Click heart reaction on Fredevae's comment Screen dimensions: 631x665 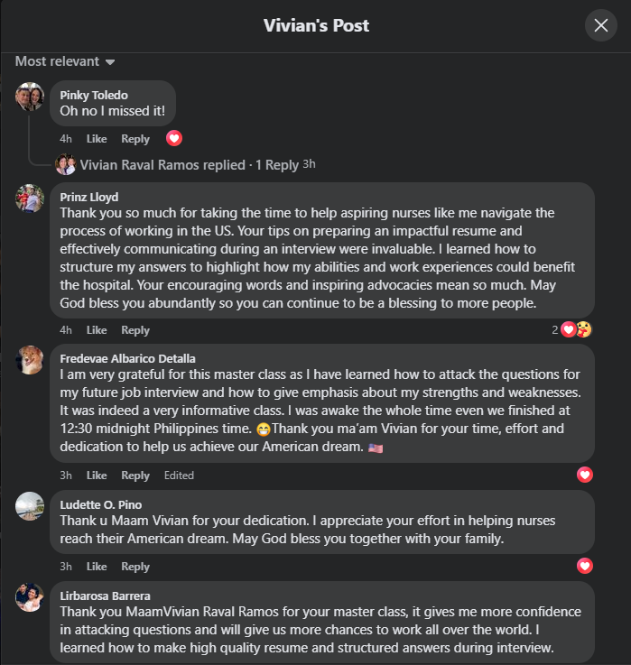tap(585, 475)
